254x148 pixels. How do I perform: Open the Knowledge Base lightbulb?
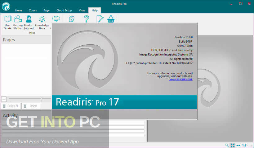pyautogui.click(x=42, y=23)
